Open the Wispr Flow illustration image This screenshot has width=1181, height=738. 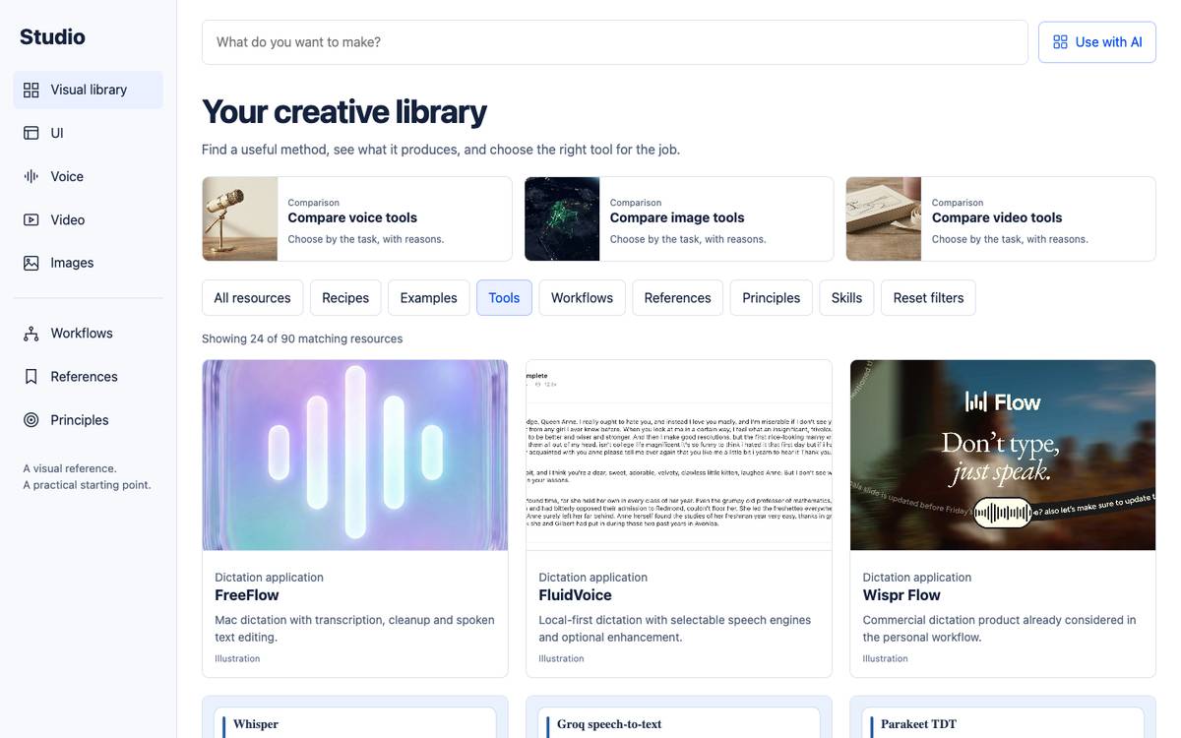1003,455
